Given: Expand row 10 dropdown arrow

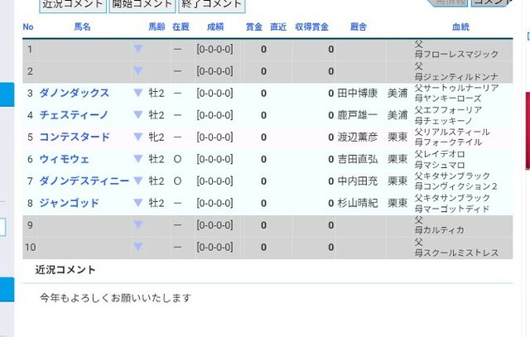Looking at the screenshot, I should [138, 247].
